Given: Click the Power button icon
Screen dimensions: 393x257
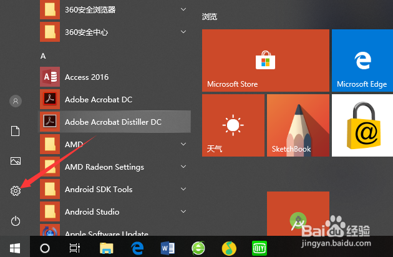Looking at the screenshot, I should click(16, 221).
